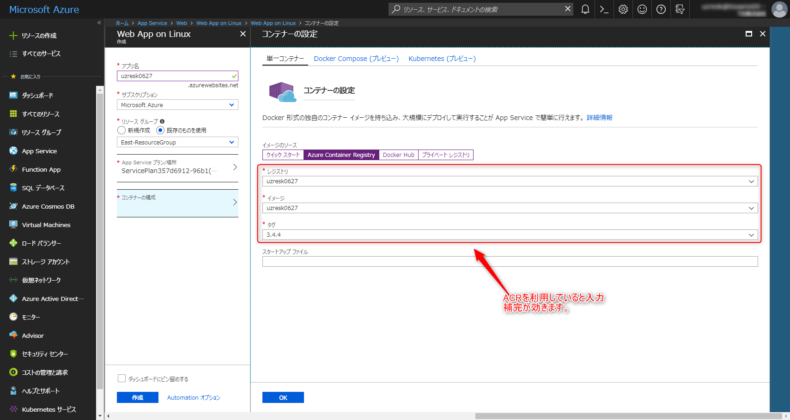The height and width of the screenshot is (420, 790).
Task: Go to App Service breadcrumb link
Action: [152, 23]
